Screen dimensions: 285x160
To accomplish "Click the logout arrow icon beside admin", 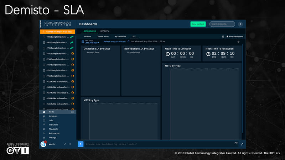I will pos(70,144).
